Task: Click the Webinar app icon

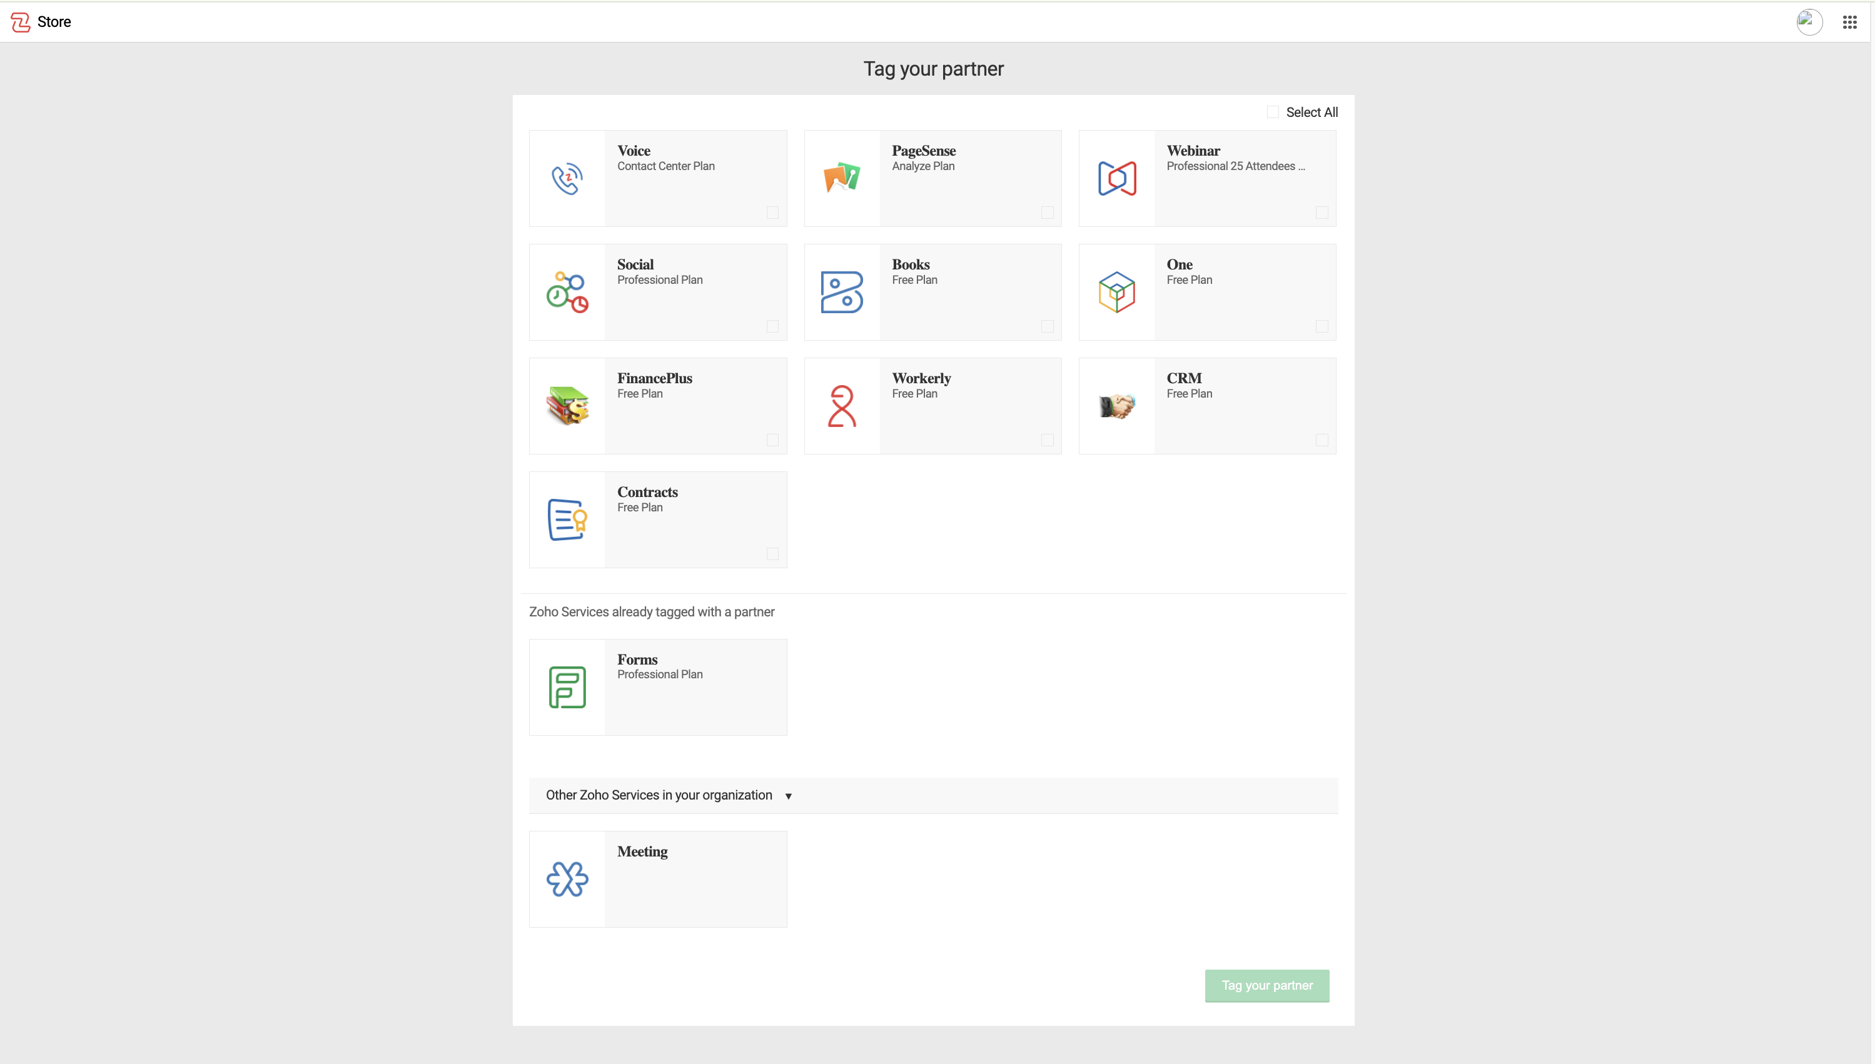Action: [1116, 178]
